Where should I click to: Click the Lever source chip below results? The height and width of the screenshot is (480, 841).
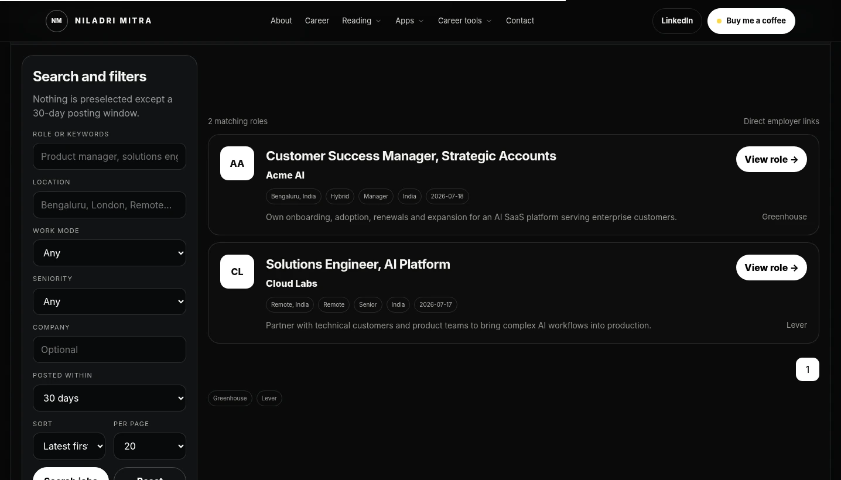tap(269, 399)
